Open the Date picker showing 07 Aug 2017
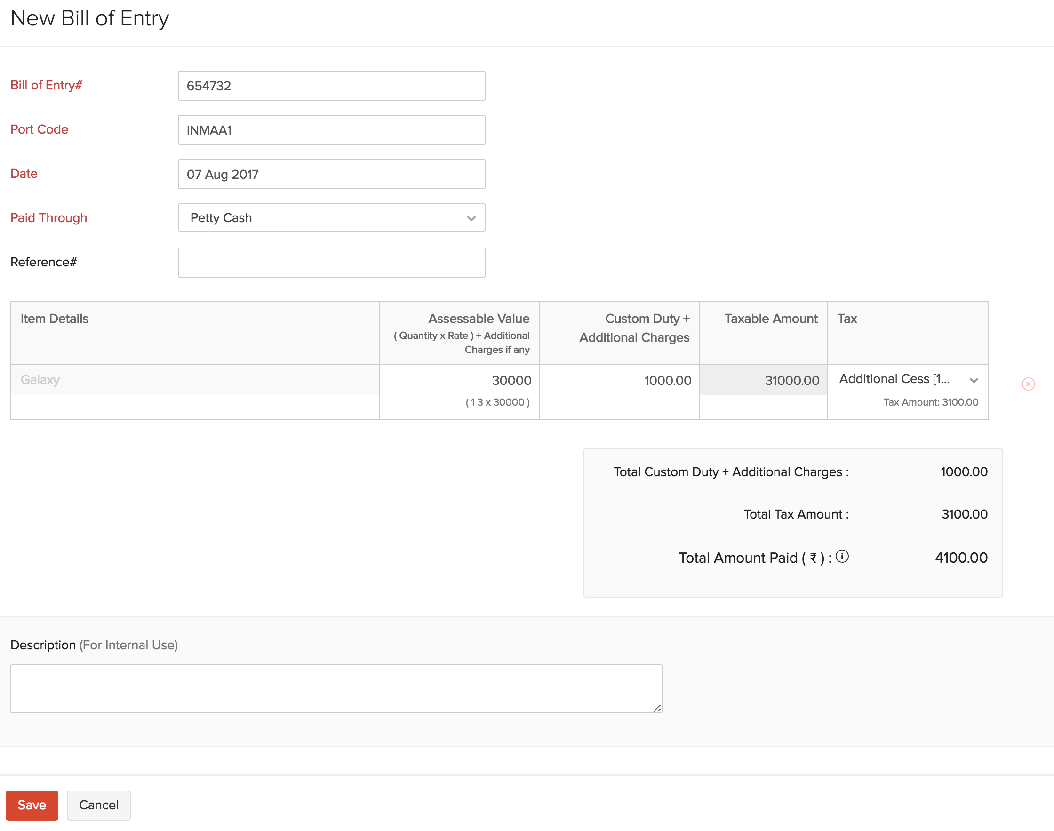1054x831 pixels. tap(331, 174)
